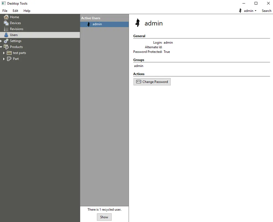Open the Help menu
This screenshot has height=222, width=273.
[27, 11]
